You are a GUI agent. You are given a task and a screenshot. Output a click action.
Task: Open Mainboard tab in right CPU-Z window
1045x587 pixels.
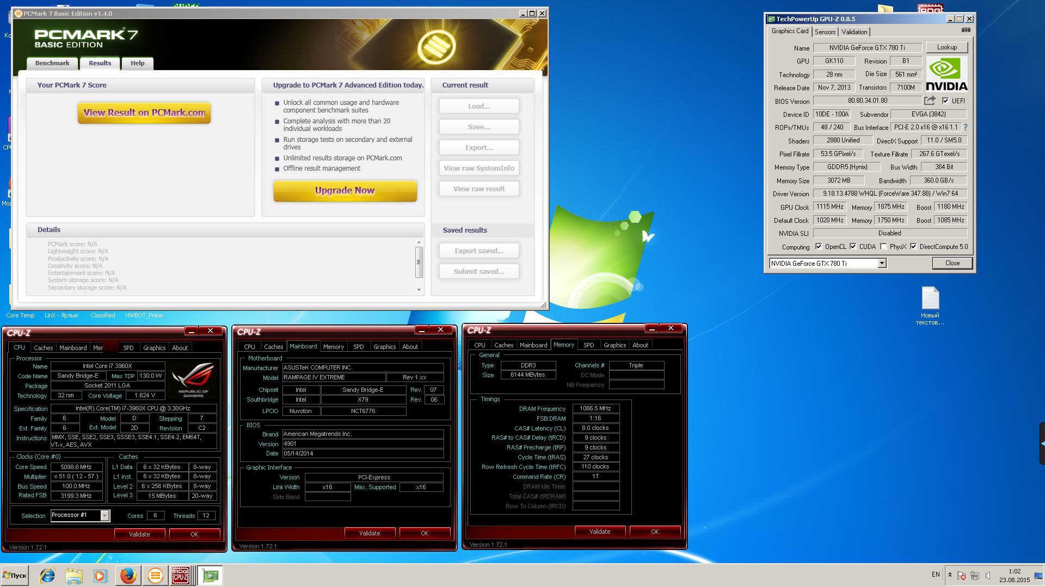pos(533,345)
